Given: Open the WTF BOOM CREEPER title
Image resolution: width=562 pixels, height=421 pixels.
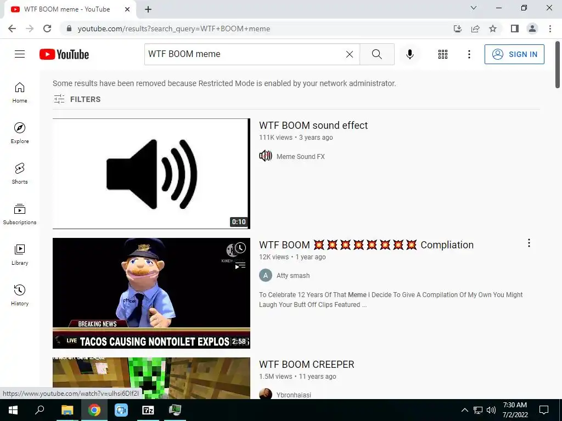Looking at the screenshot, I should click(306, 365).
